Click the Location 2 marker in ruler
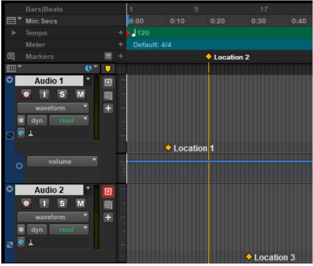The width and height of the screenshot is (313, 266). [x=209, y=57]
